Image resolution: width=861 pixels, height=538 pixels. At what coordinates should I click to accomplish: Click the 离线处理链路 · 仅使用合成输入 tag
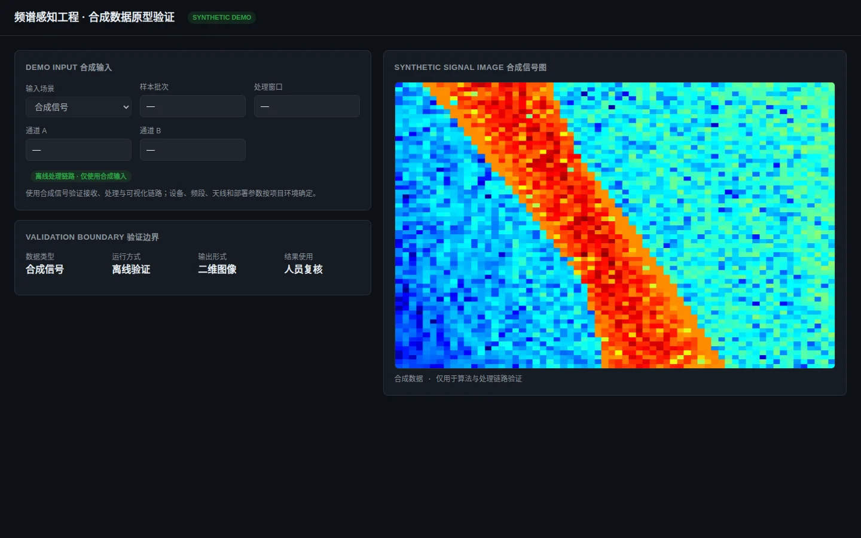(x=81, y=176)
